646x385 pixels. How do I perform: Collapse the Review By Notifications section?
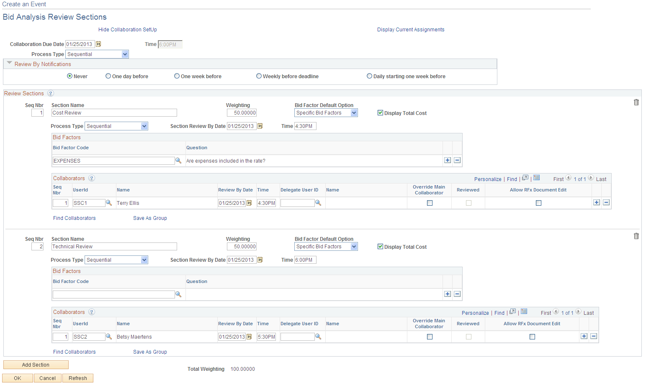pos(9,63)
